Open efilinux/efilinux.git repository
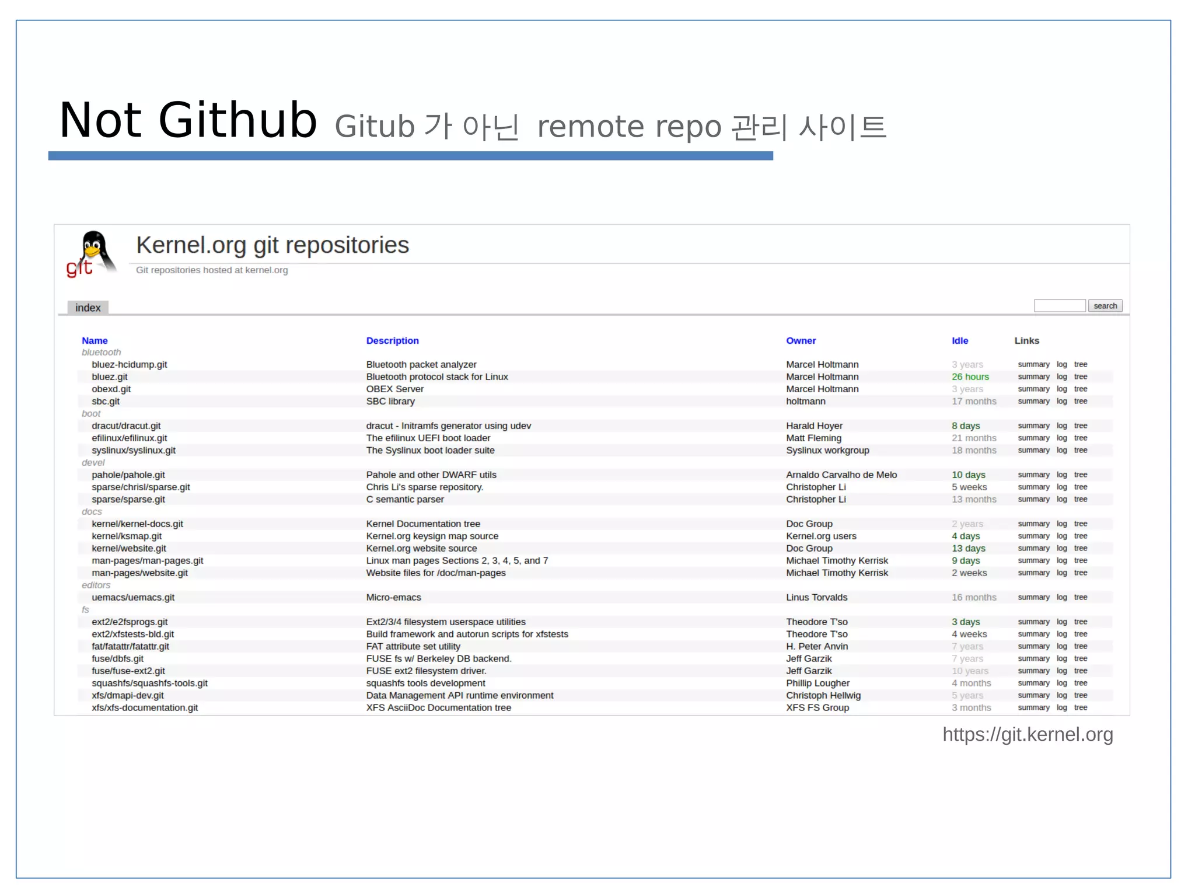Screen dimensions: 1195x896 [130, 438]
